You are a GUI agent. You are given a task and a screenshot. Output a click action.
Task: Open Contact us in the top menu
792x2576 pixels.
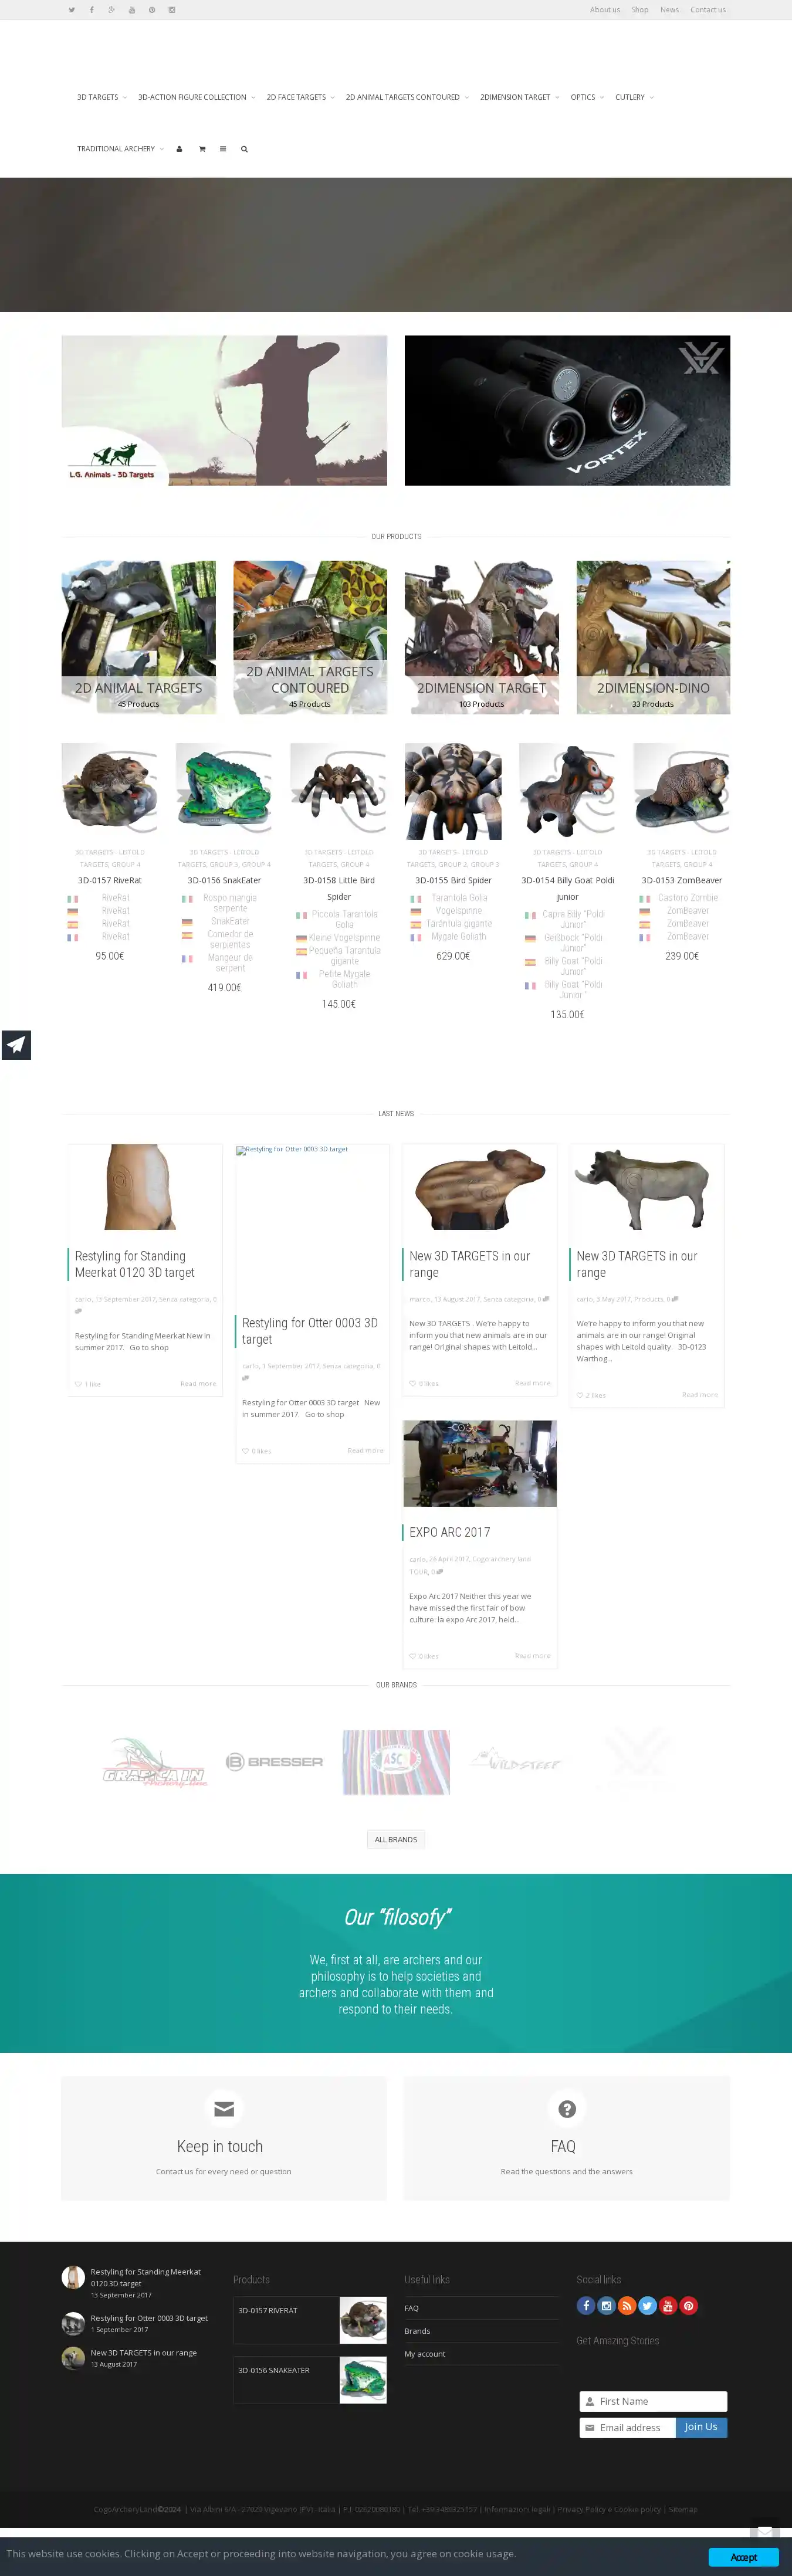click(x=707, y=10)
